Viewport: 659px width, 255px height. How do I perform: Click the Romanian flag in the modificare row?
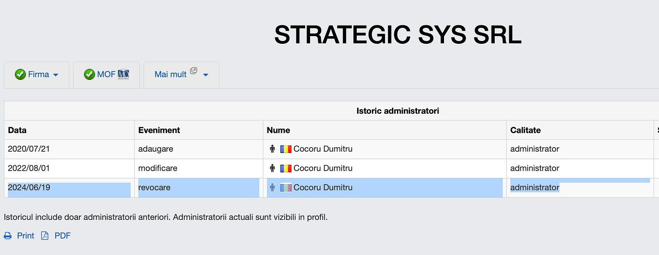286,168
